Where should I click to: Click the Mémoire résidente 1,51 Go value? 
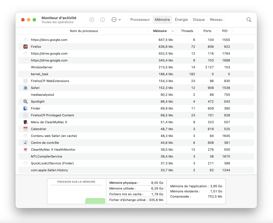click(x=216, y=191)
